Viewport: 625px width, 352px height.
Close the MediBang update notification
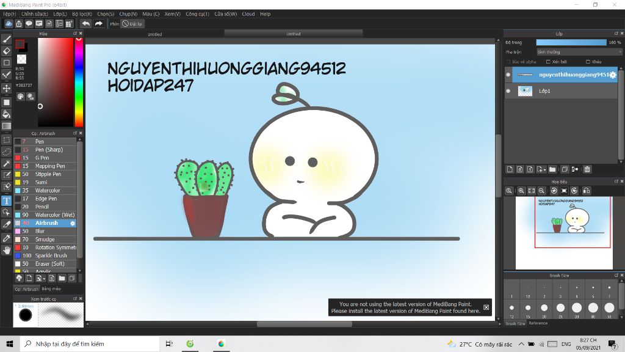coord(486,307)
